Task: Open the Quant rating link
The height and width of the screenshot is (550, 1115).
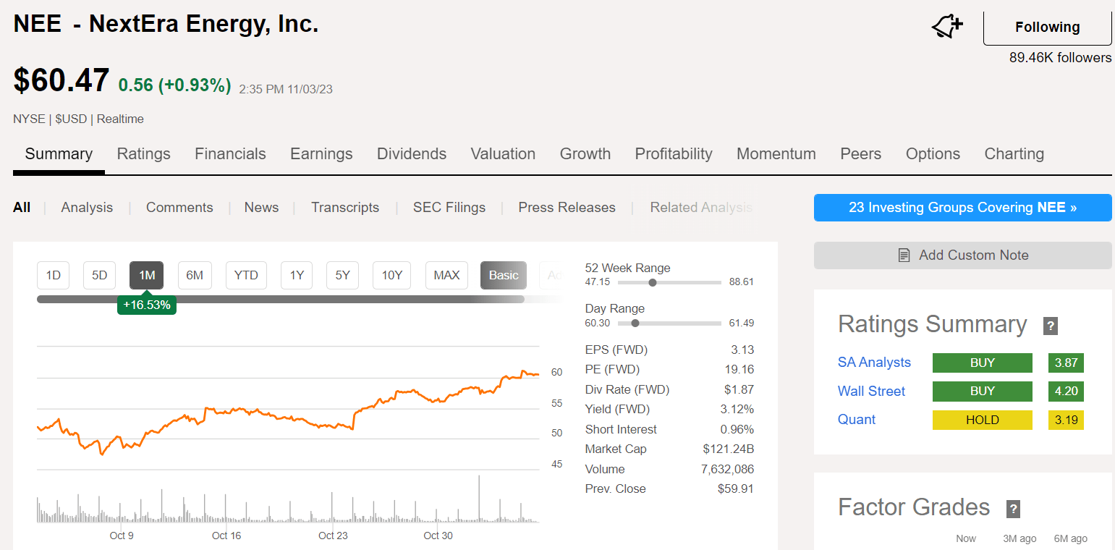Action: pos(857,420)
